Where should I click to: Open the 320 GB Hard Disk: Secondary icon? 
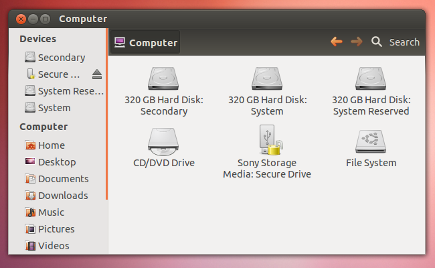(x=164, y=79)
